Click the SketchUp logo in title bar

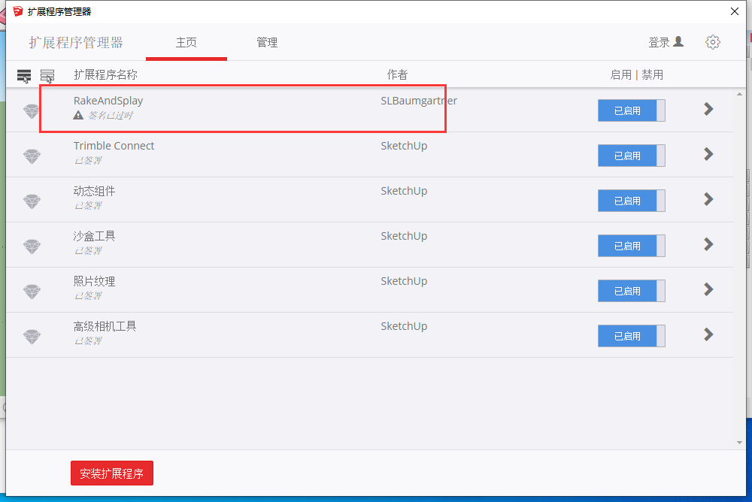tap(18, 11)
